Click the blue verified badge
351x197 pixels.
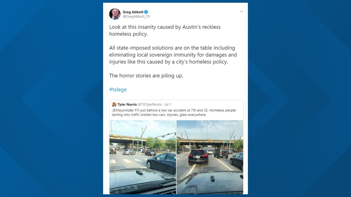[x=146, y=12]
